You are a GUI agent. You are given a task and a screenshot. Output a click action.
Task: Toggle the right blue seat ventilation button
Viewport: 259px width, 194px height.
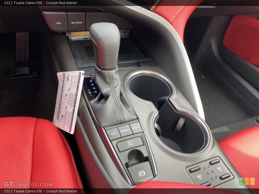point(225,176)
